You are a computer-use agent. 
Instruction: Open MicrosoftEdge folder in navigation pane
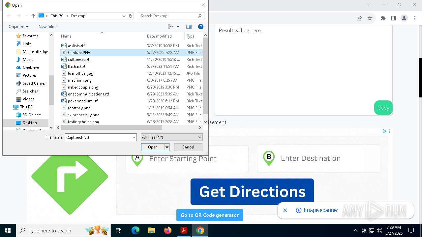[x=35, y=52]
